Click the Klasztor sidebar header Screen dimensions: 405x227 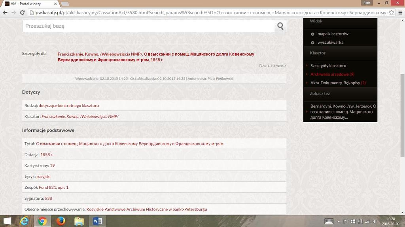pos(318,53)
